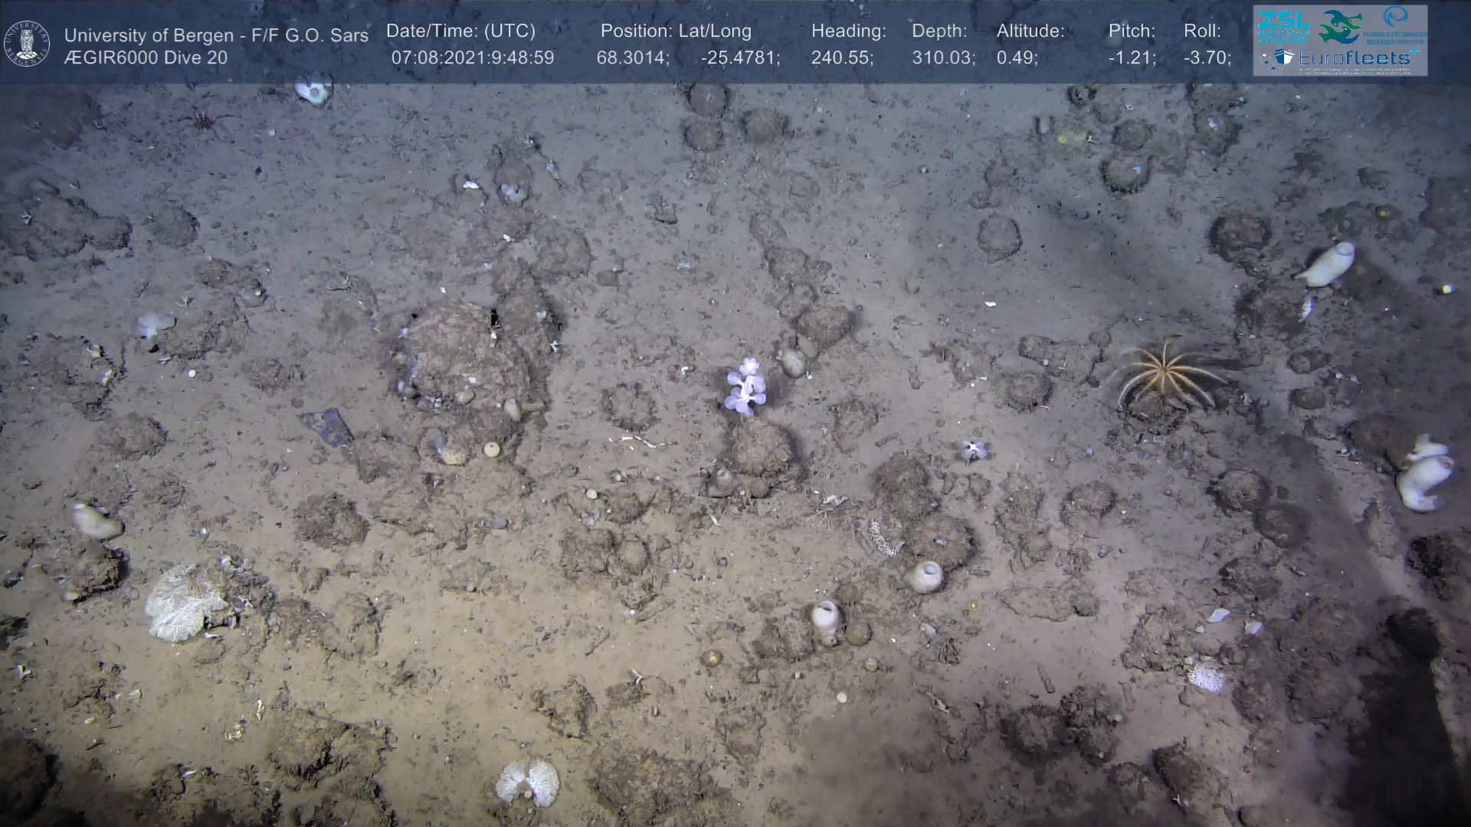Screen dimensions: 1471x827
Task: Click the ZSL Institute of Zoology logo
Action: click(x=1283, y=27)
